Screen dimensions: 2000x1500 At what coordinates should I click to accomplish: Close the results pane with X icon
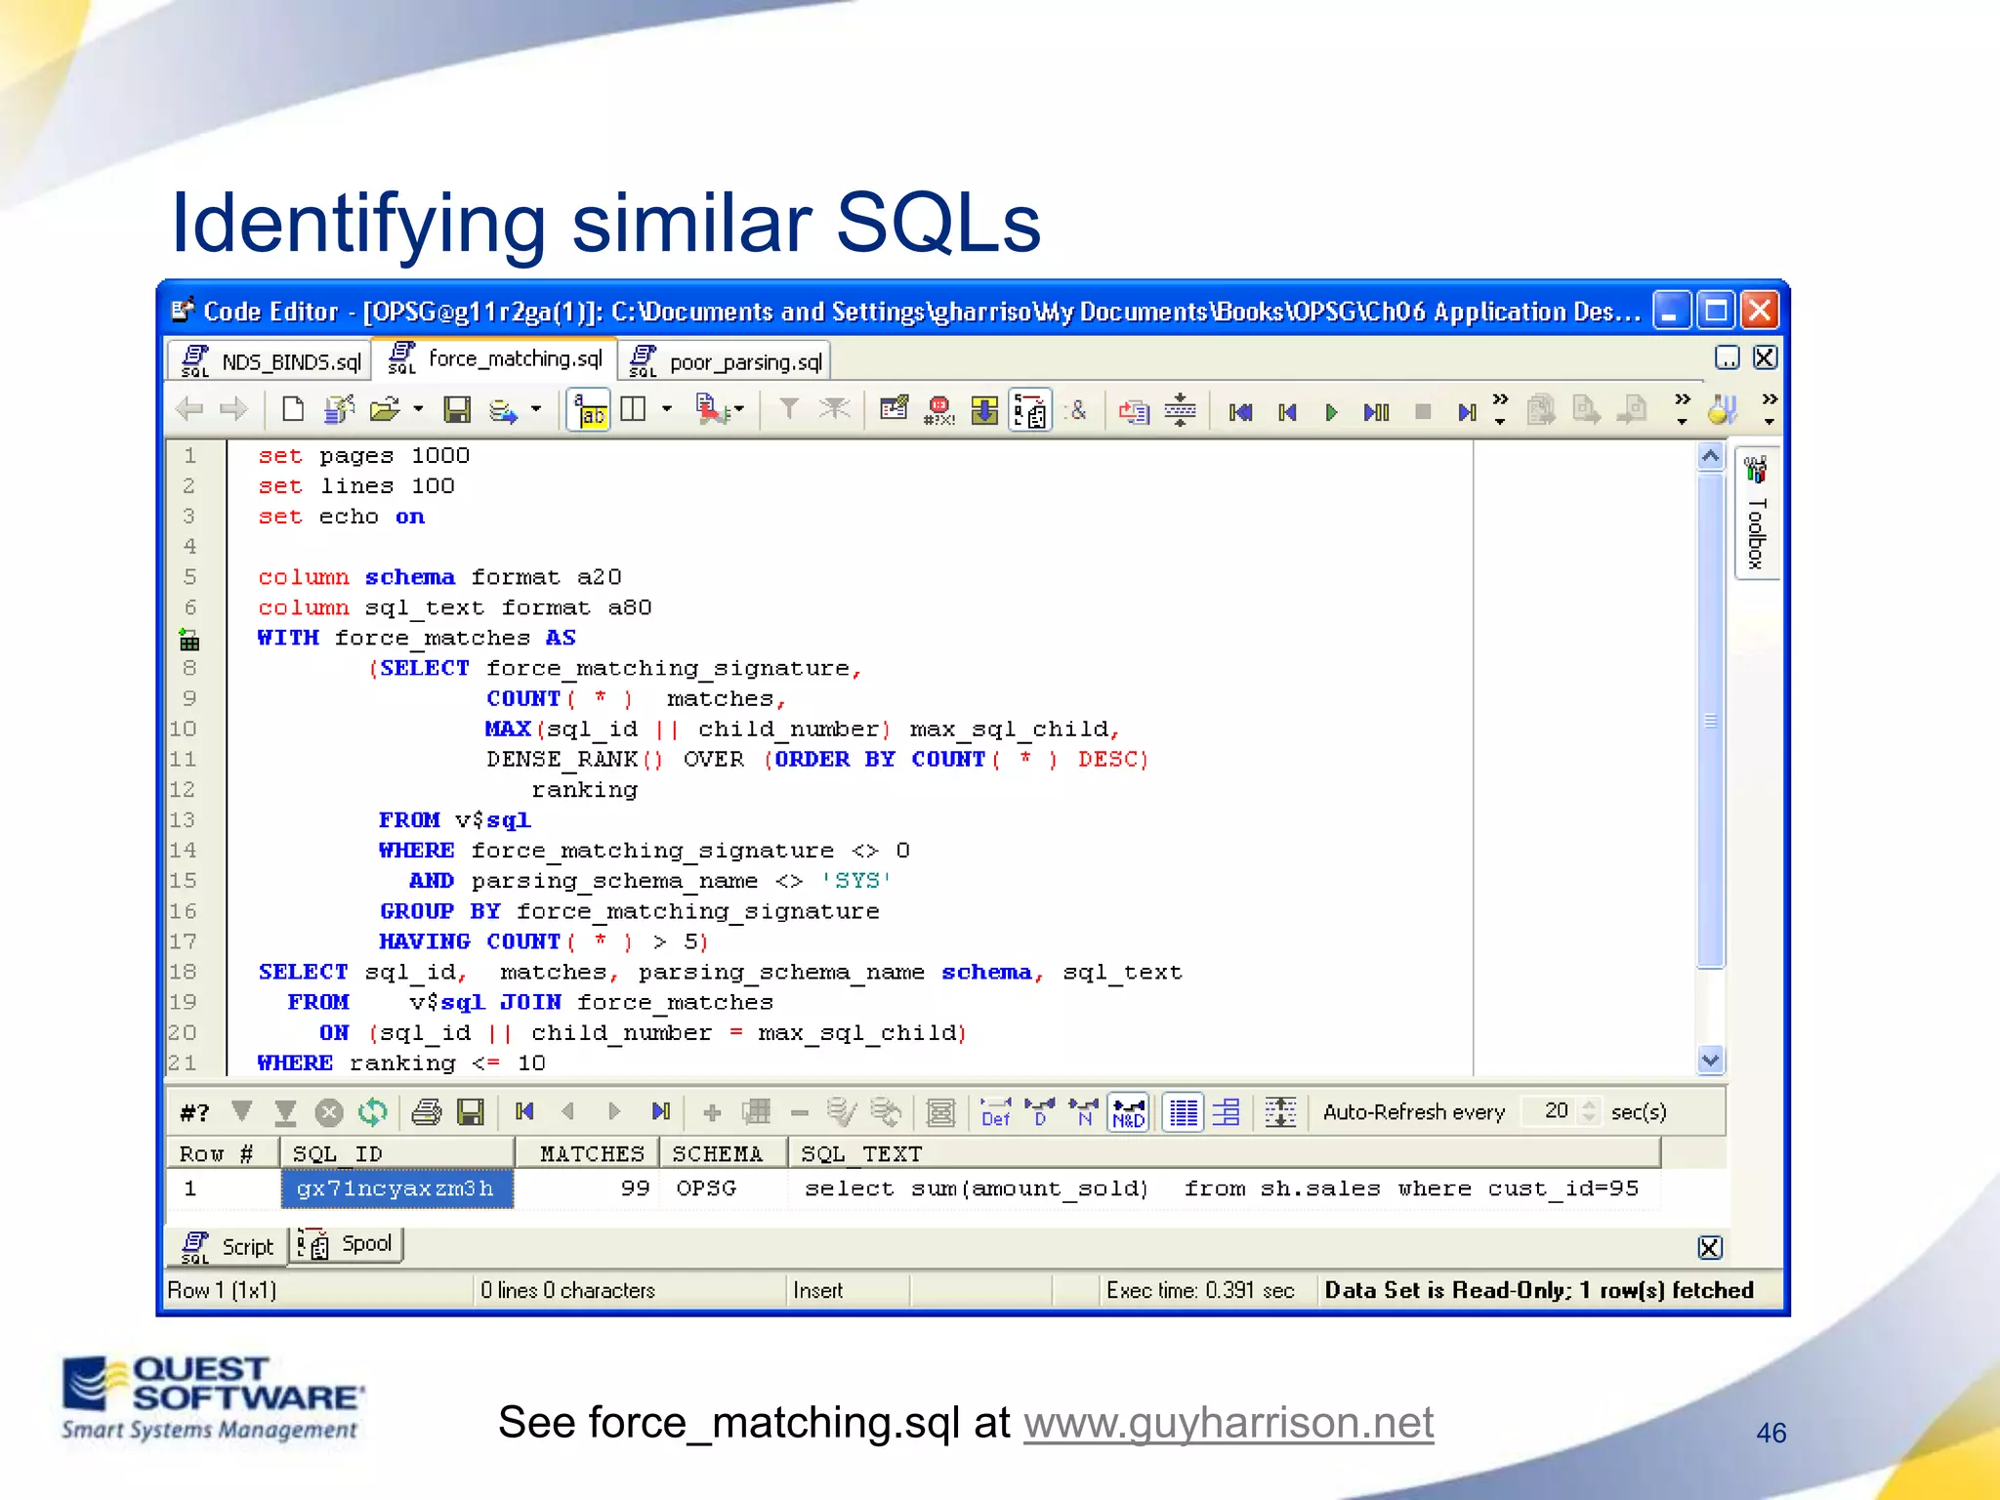coord(1710,1247)
